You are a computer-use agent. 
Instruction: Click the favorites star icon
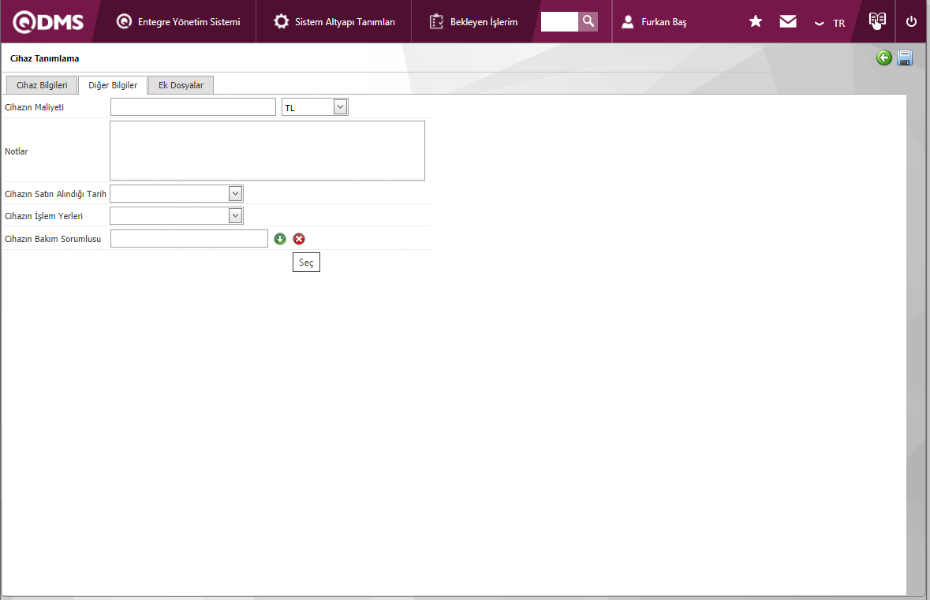click(x=755, y=21)
